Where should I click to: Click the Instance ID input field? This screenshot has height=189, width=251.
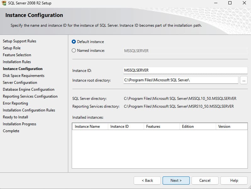pyautogui.click(x=185, y=70)
